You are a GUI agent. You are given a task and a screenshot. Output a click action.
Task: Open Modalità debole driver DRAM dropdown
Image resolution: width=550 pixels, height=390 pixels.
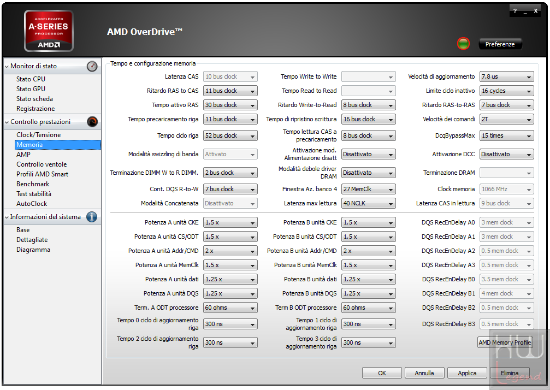(368, 173)
